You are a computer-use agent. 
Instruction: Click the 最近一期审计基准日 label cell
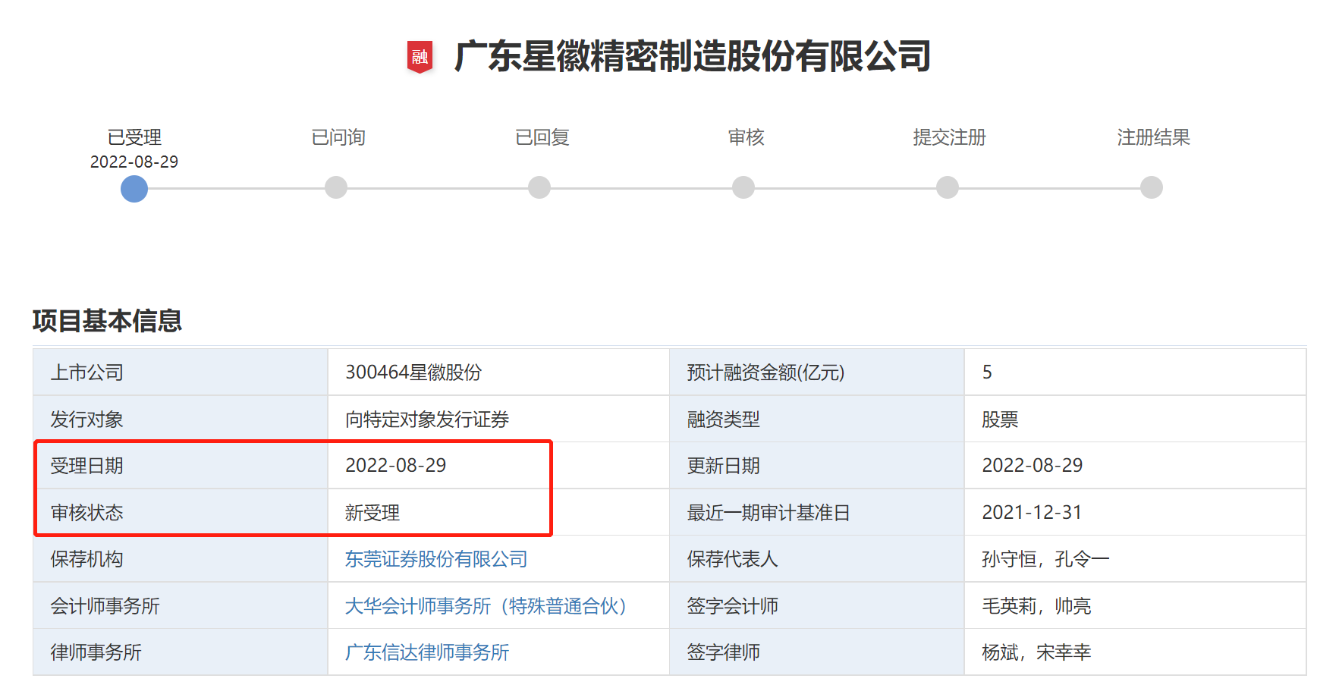(x=817, y=512)
